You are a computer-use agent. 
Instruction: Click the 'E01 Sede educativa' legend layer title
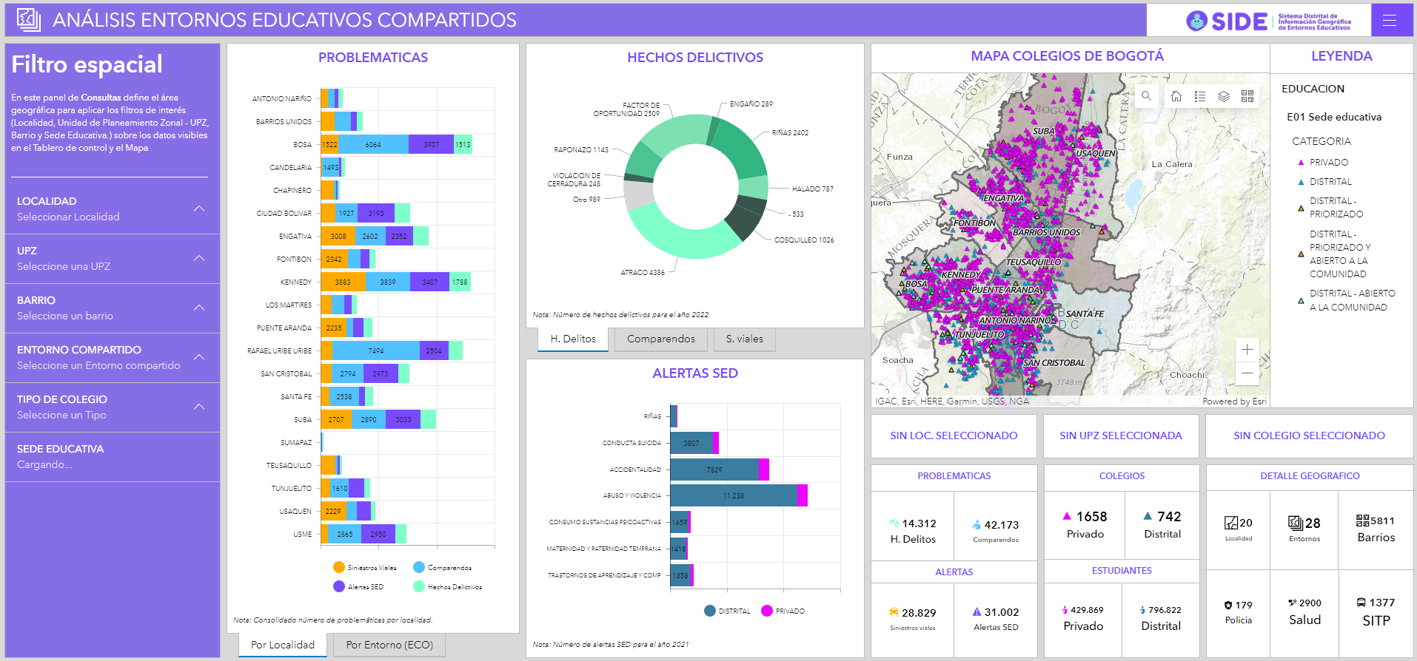[1334, 117]
